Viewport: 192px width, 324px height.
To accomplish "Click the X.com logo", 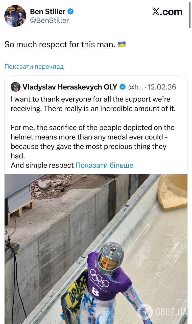I will [167, 12].
